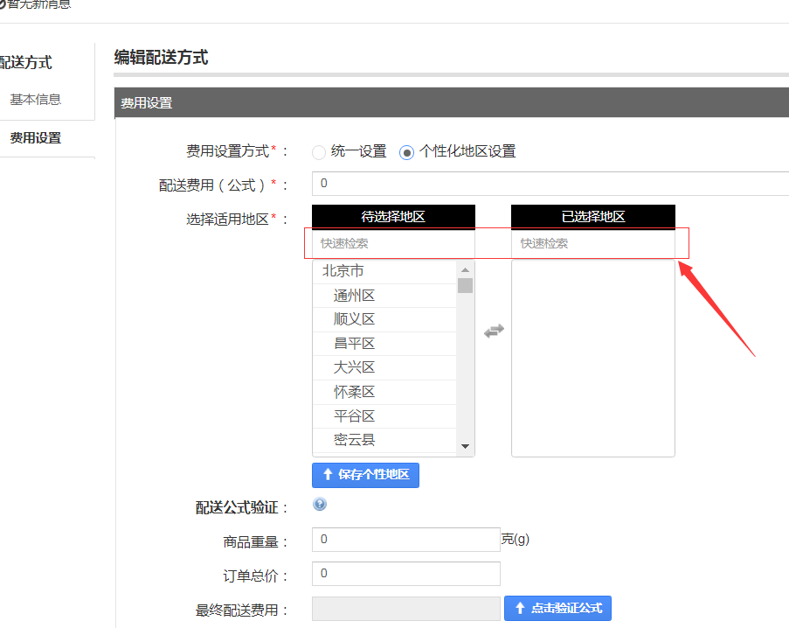The height and width of the screenshot is (628, 789).
Task: Click the 已选择地区 quick search field
Action: point(592,243)
